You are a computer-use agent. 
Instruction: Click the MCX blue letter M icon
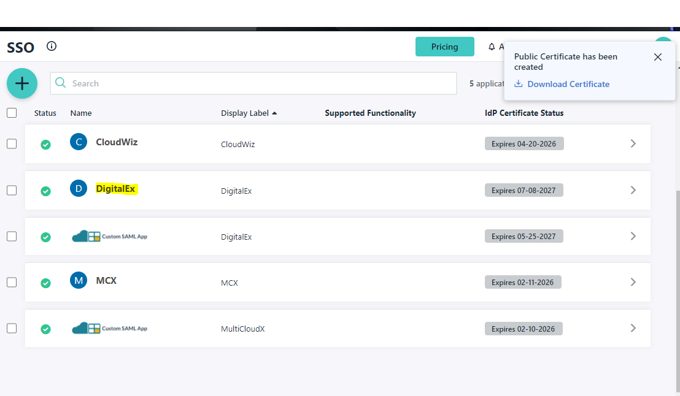click(x=79, y=281)
